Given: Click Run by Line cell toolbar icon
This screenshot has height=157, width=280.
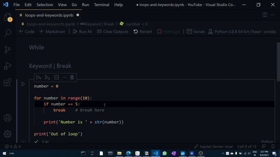Looking at the screenshot, I should (x=38, y=78).
